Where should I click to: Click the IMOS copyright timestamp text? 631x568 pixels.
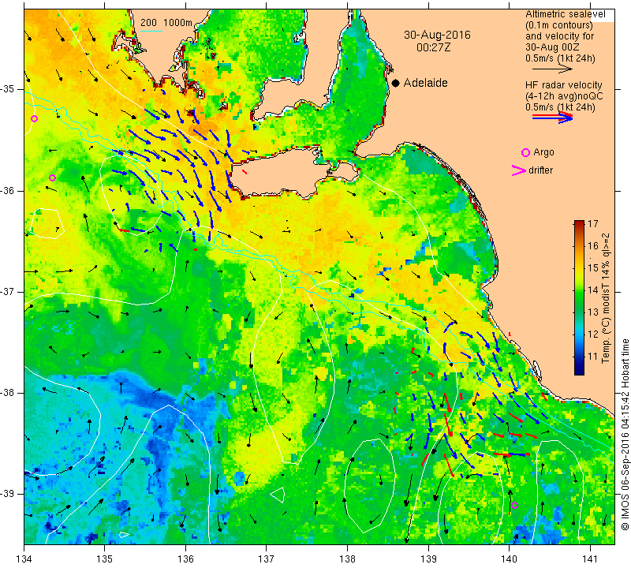[x=625, y=435]
